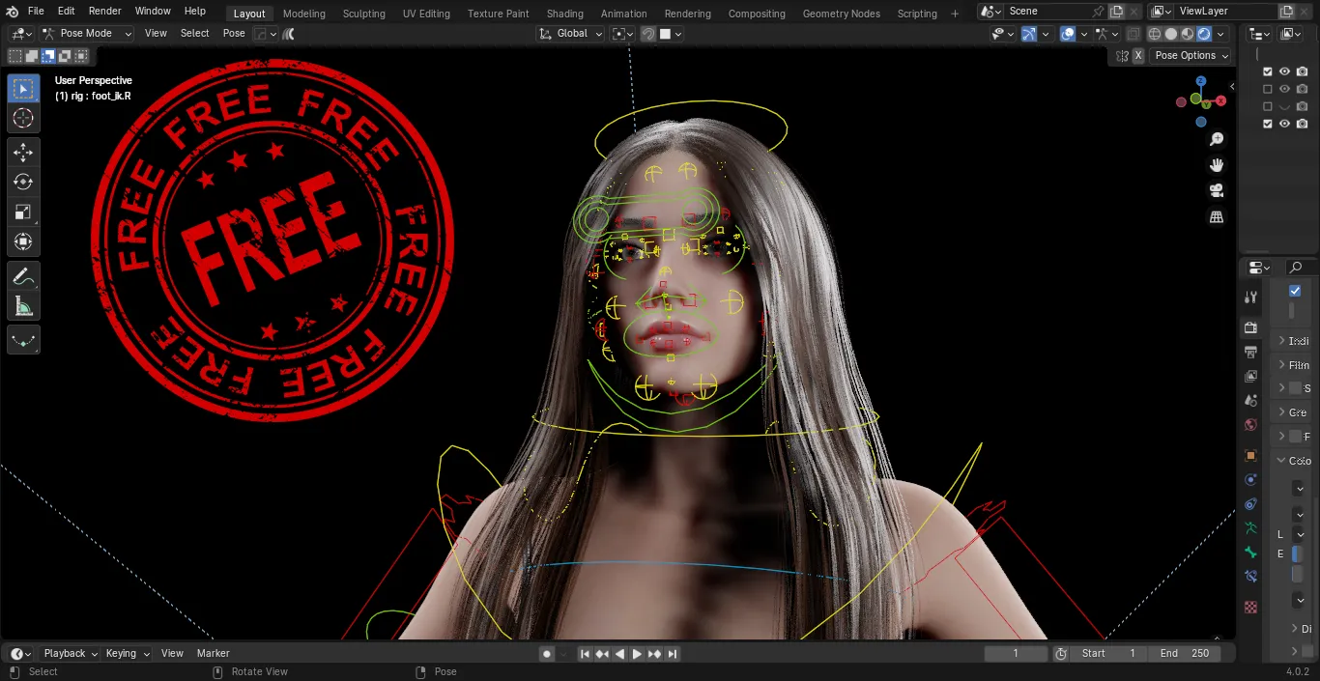Select the Breakdowner pose tool
Viewport: 1320px width, 681px height.
(24, 340)
